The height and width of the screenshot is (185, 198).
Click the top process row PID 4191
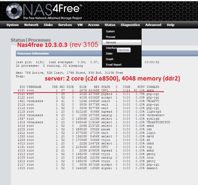(85, 147)
